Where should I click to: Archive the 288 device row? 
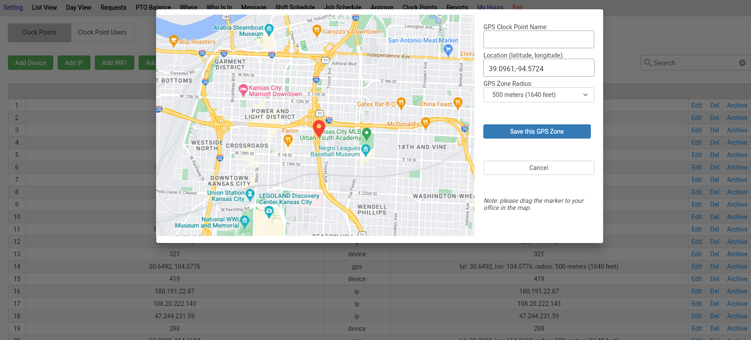coord(737,328)
